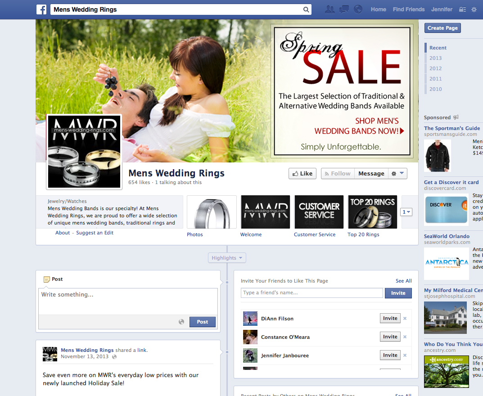Open Find Friends in top bar
483x396 pixels.
click(x=408, y=9)
